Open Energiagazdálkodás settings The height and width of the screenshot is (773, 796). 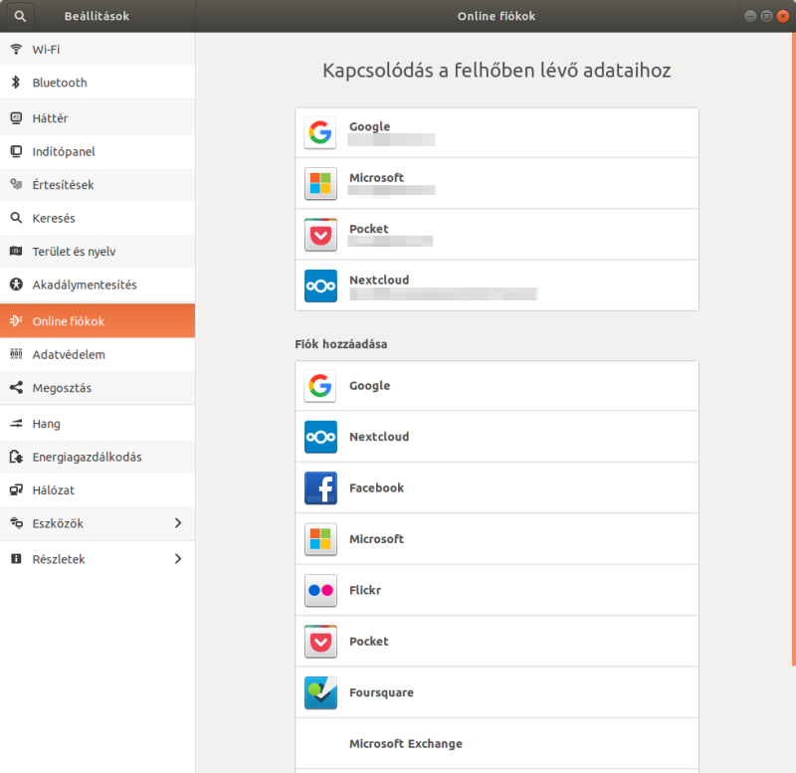click(98, 457)
